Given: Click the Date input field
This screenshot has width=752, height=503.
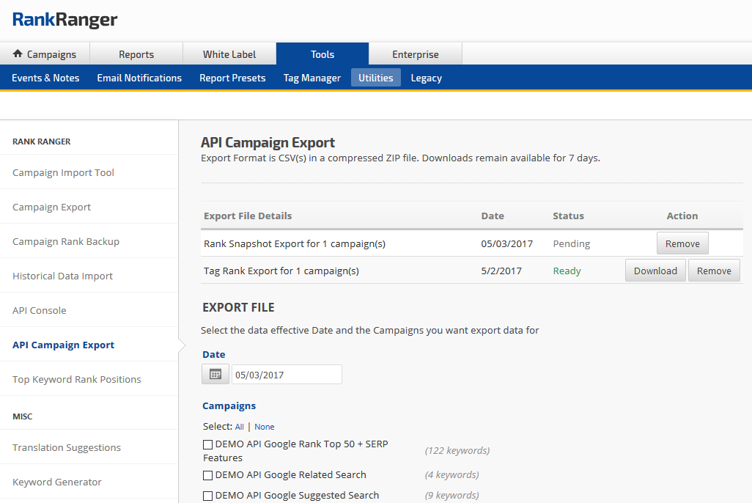Looking at the screenshot, I should (287, 375).
